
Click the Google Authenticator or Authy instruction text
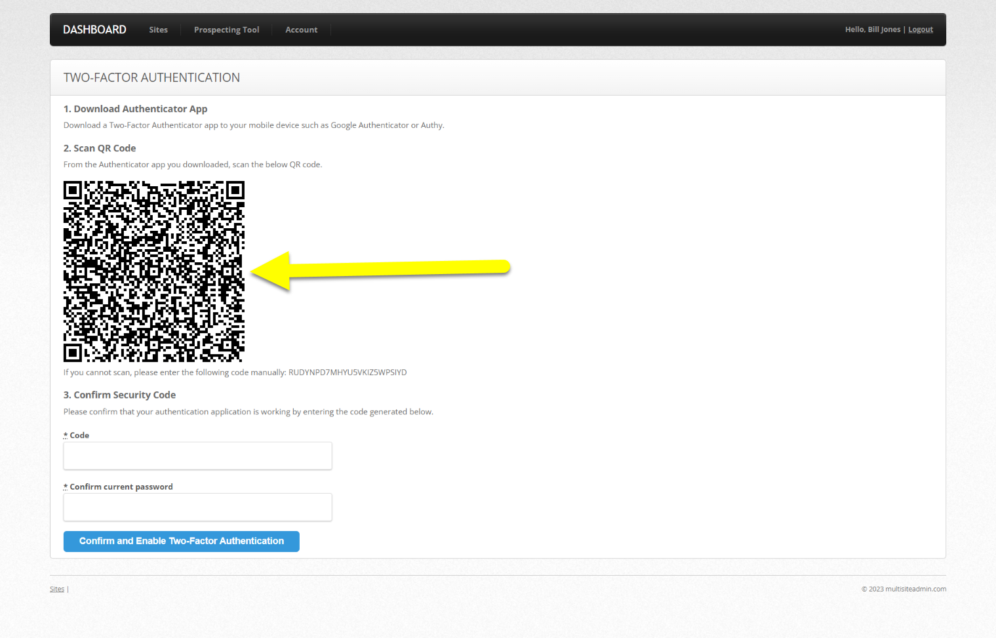254,125
